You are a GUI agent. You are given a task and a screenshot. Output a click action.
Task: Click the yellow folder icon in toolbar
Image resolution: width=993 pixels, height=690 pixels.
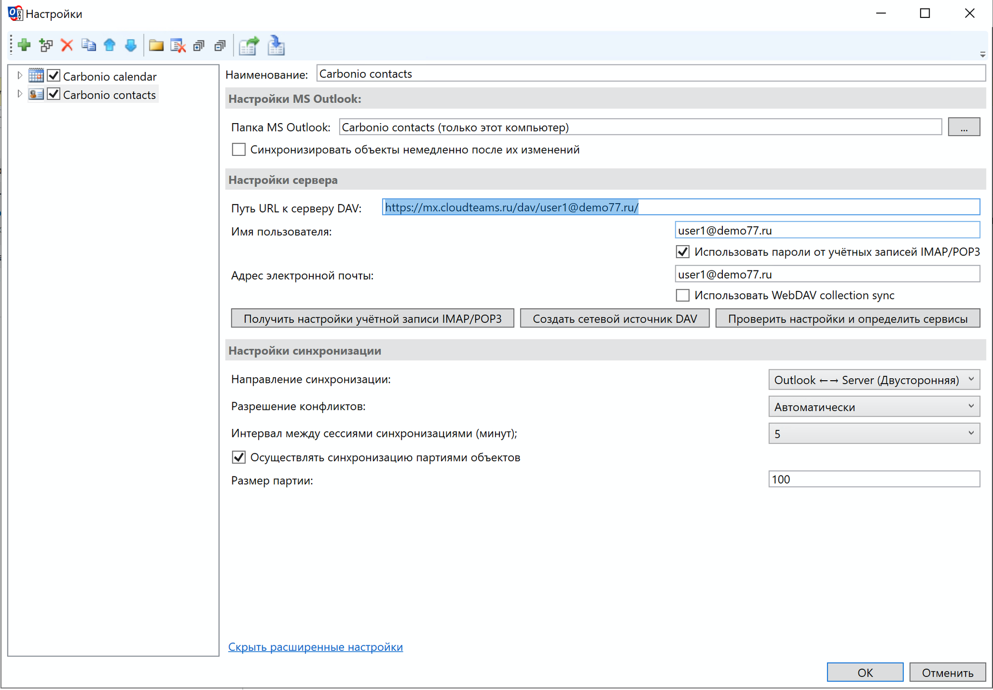(x=156, y=46)
